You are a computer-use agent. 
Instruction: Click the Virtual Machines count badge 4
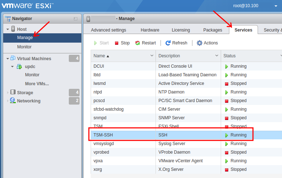coord(74,58)
